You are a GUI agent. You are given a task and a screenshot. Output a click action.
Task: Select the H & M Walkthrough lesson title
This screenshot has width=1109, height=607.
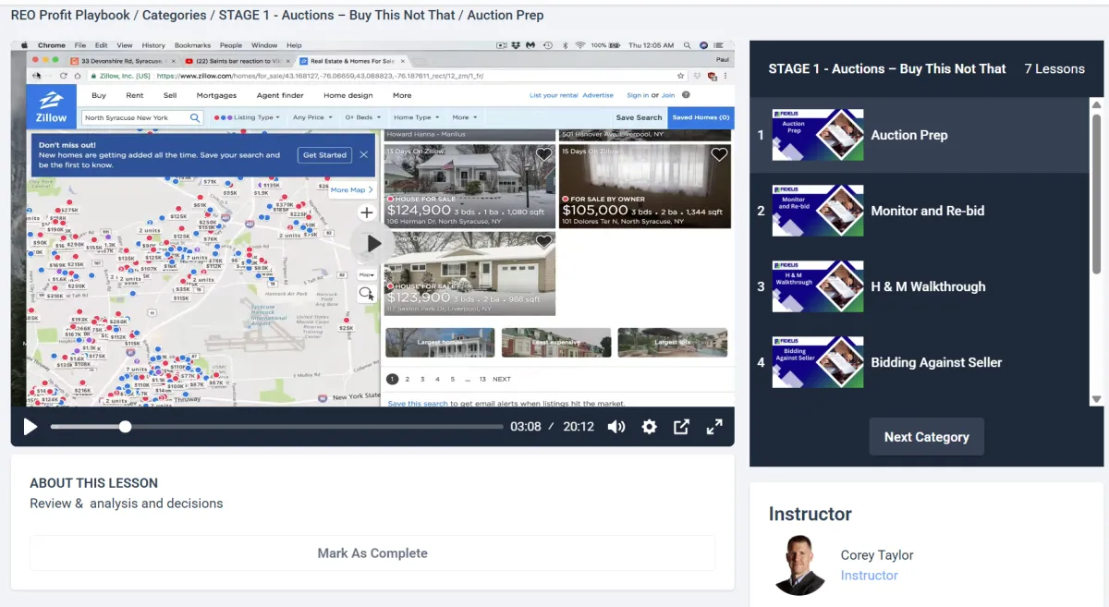(929, 286)
